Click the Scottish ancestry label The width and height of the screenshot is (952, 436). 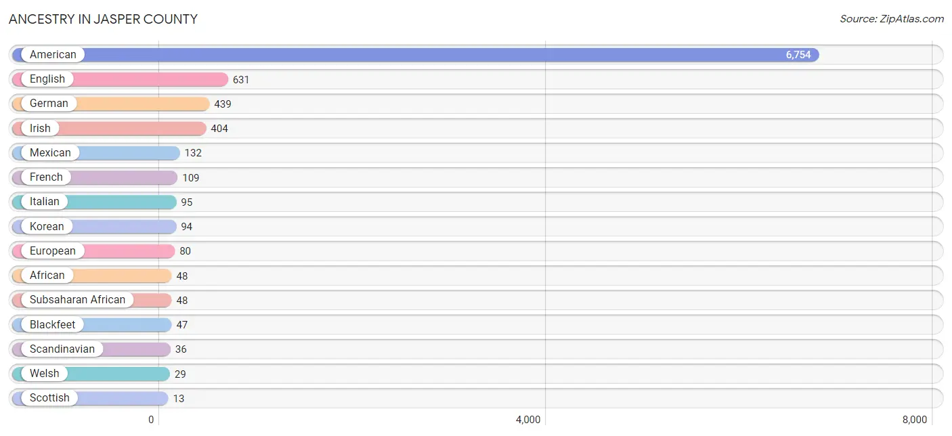(x=49, y=398)
